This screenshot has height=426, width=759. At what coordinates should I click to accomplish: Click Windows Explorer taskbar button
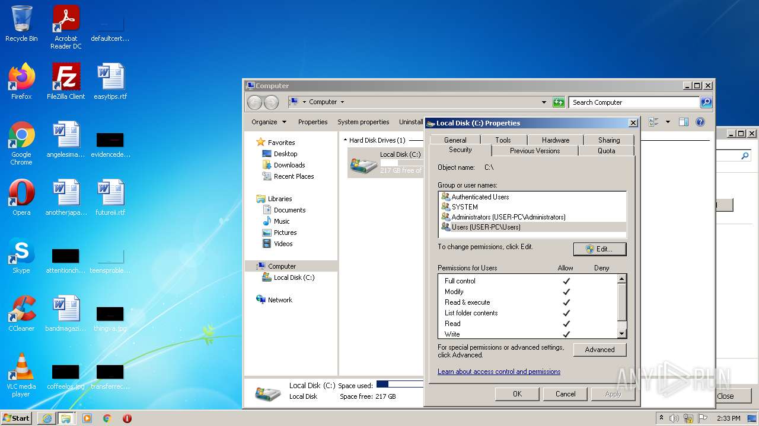(66, 418)
